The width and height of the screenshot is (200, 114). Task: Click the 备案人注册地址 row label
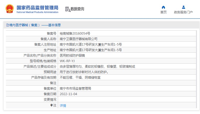[45, 45]
